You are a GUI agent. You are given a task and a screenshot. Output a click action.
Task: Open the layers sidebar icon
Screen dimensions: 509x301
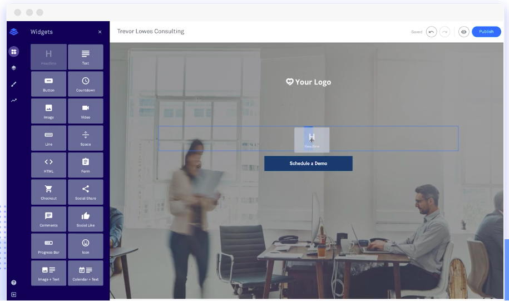(14, 68)
